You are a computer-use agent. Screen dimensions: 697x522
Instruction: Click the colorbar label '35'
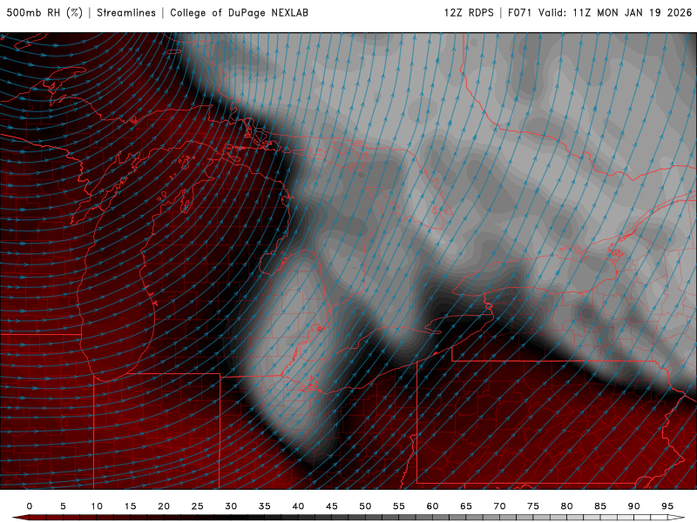265,506
